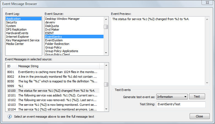Select Group Policy Applications source

(74, 51)
